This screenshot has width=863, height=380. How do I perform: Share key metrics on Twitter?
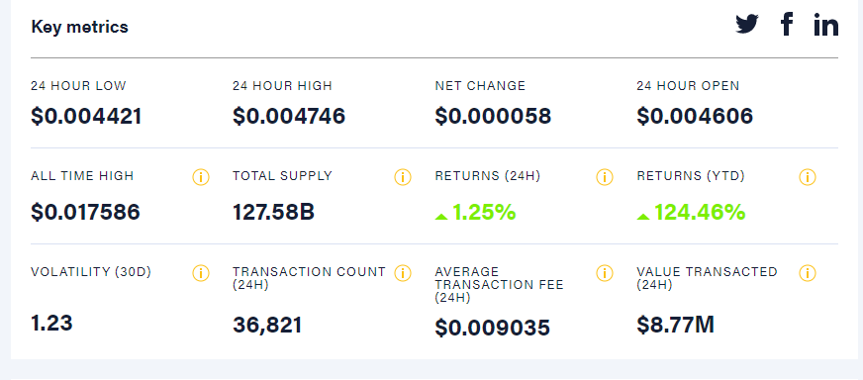(747, 24)
